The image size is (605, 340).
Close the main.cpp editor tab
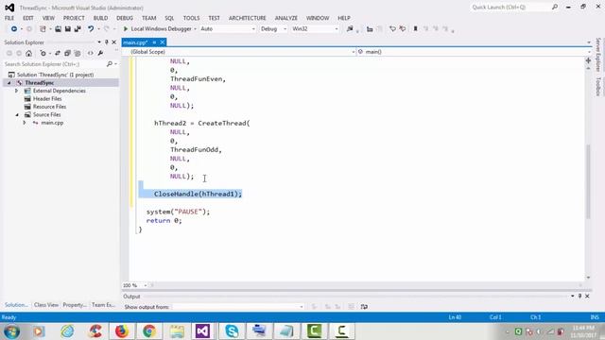(163, 42)
